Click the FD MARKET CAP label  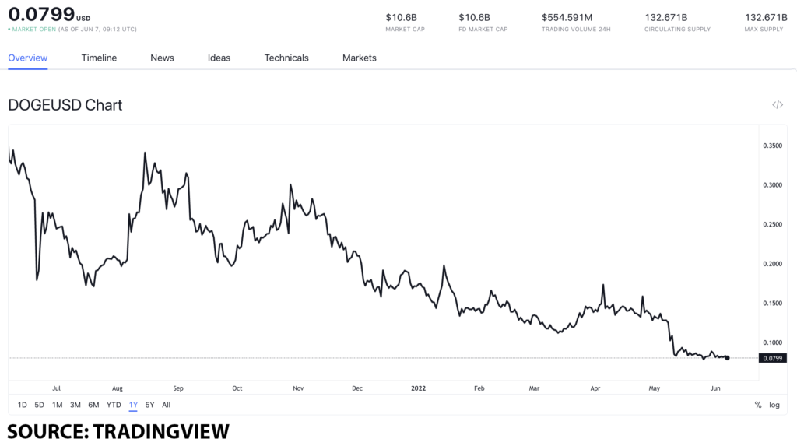coord(483,30)
